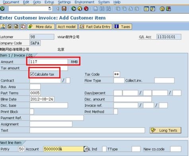The height and width of the screenshot is (156, 189).
Task: Click the Assignment input field
Action: [x=51, y=124]
